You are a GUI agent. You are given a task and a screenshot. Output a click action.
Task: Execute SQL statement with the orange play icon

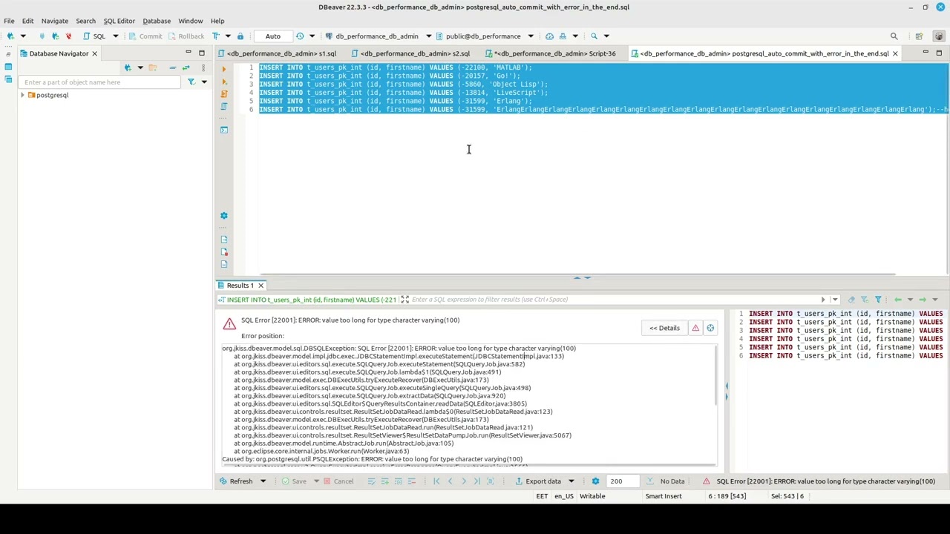coord(223,69)
